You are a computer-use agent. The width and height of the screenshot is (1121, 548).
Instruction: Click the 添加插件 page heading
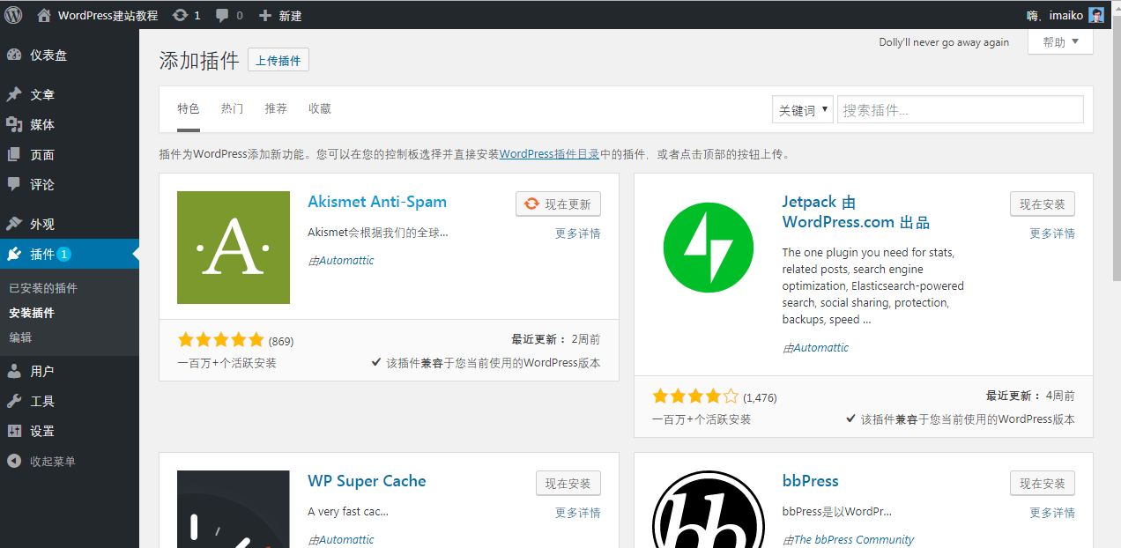[x=199, y=61]
